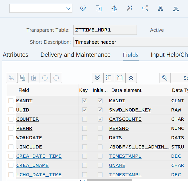
Task: Click the MANDT field name
Action: point(24,100)
